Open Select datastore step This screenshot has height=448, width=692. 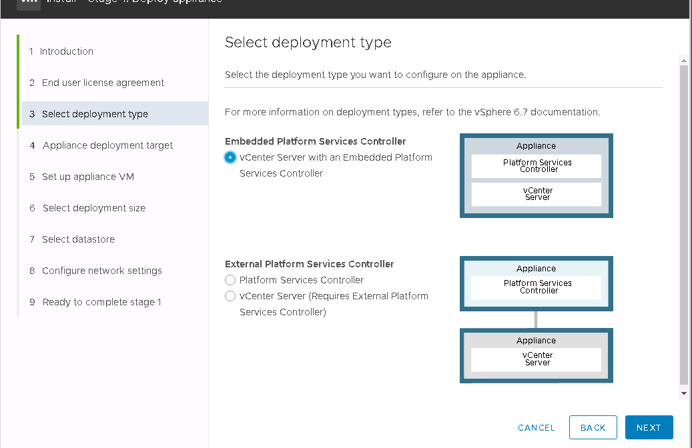[78, 239]
